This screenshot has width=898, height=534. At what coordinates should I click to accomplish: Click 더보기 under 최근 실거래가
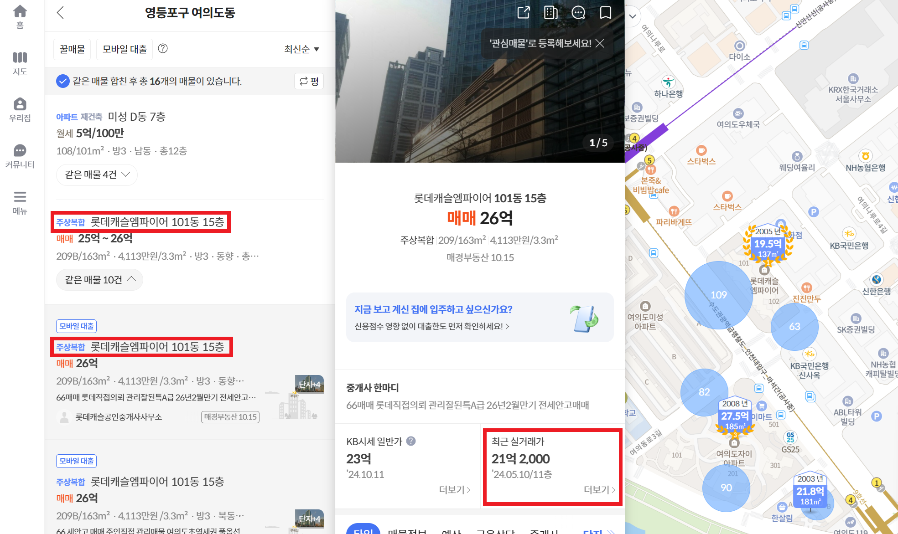pos(599,489)
